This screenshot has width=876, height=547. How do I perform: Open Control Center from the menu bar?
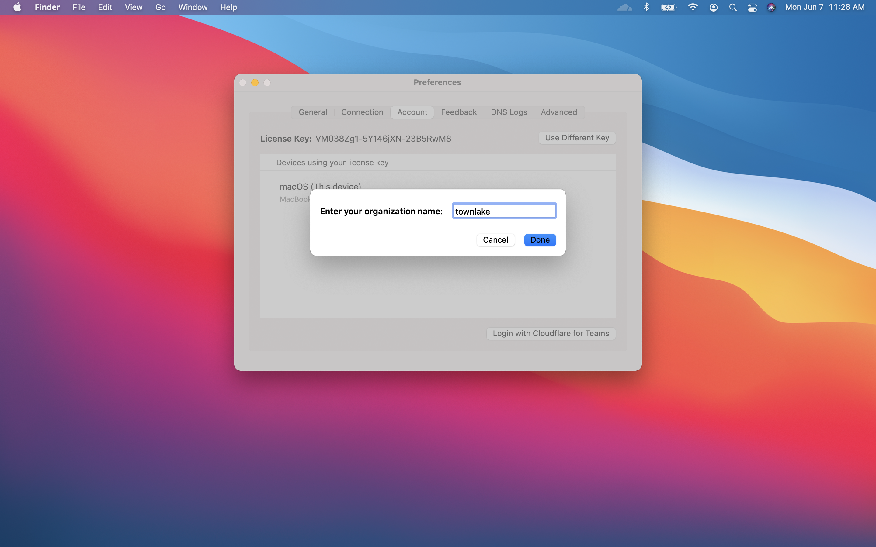point(752,7)
